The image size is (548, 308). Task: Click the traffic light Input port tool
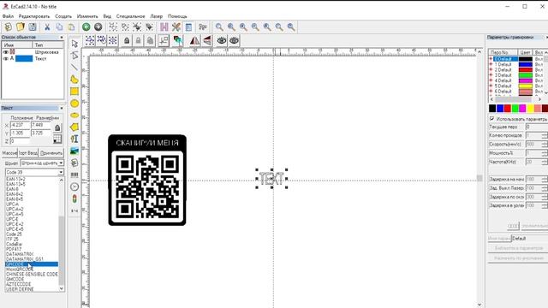[74, 198]
